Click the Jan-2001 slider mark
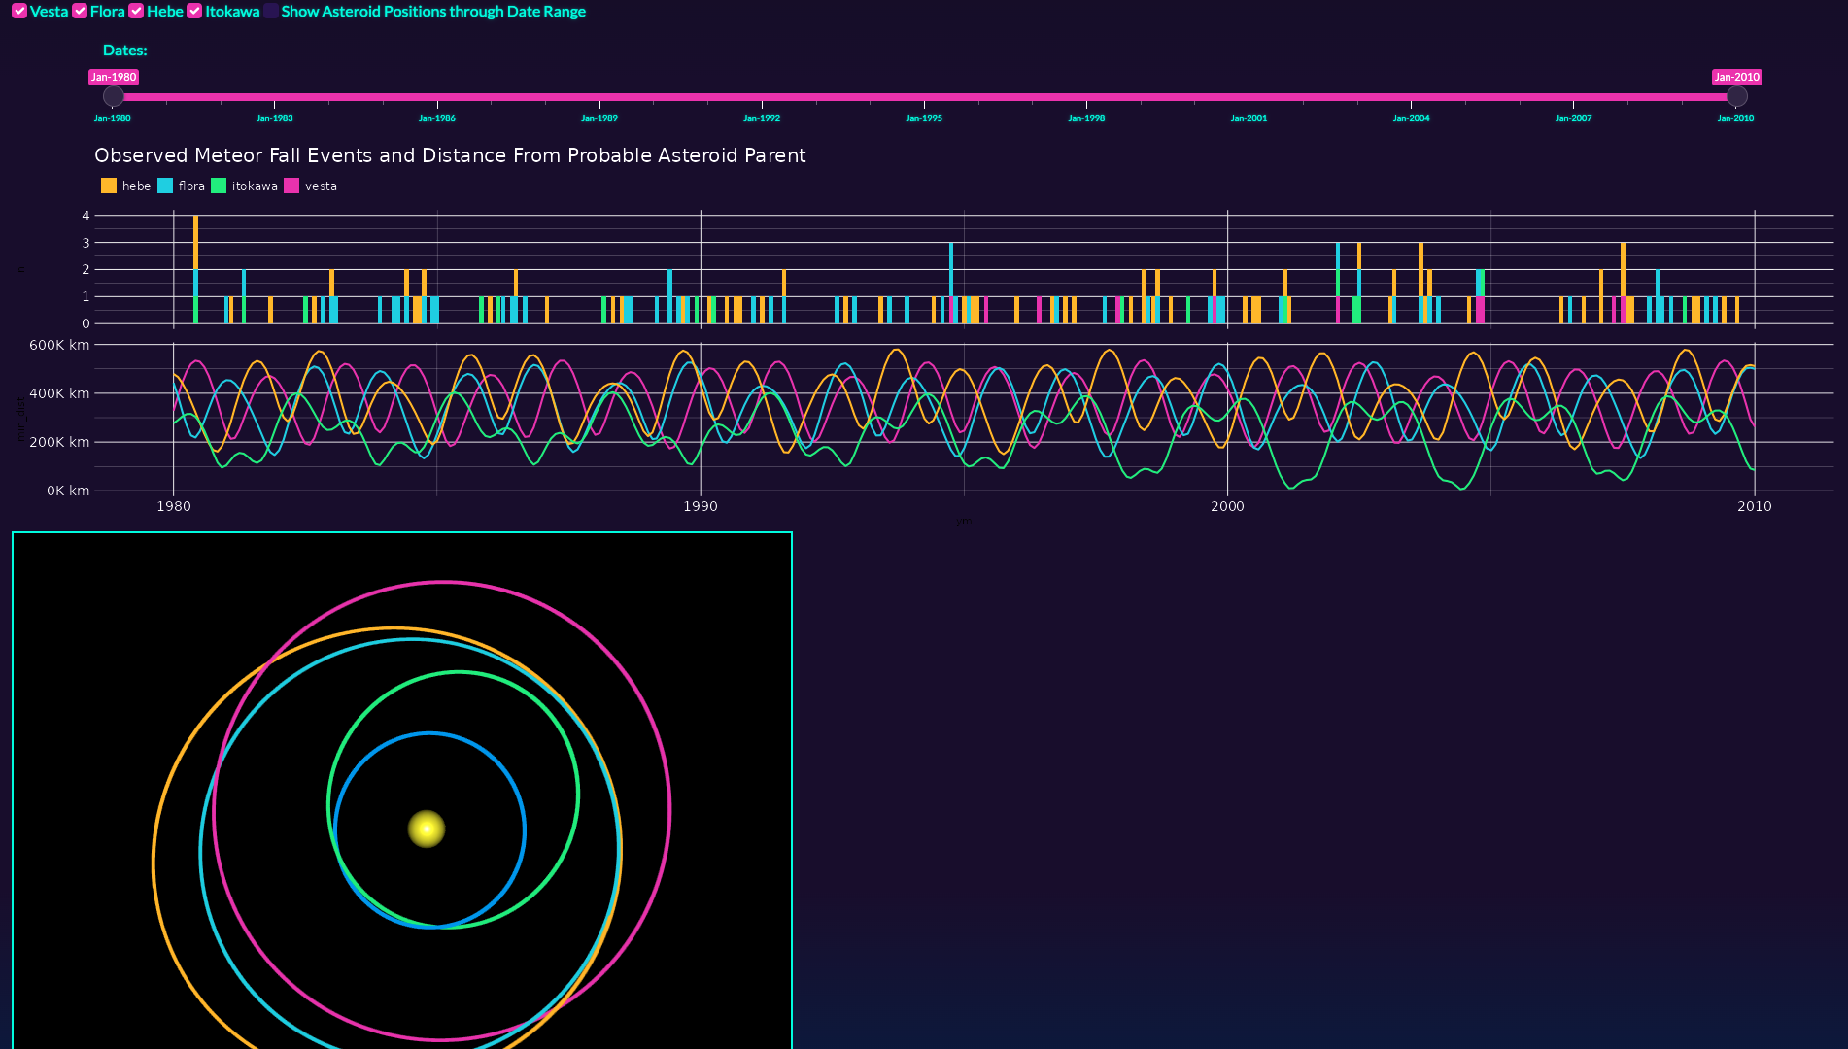1848x1049 pixels. point(1249,118)
